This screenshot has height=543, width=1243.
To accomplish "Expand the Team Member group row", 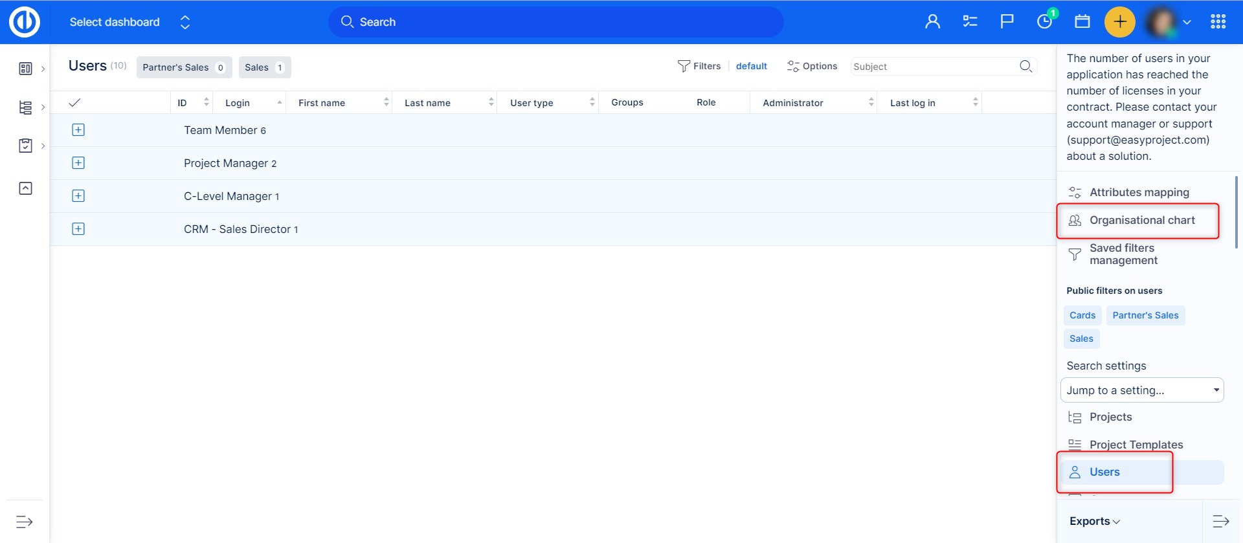I will click(x=78, y=130).
